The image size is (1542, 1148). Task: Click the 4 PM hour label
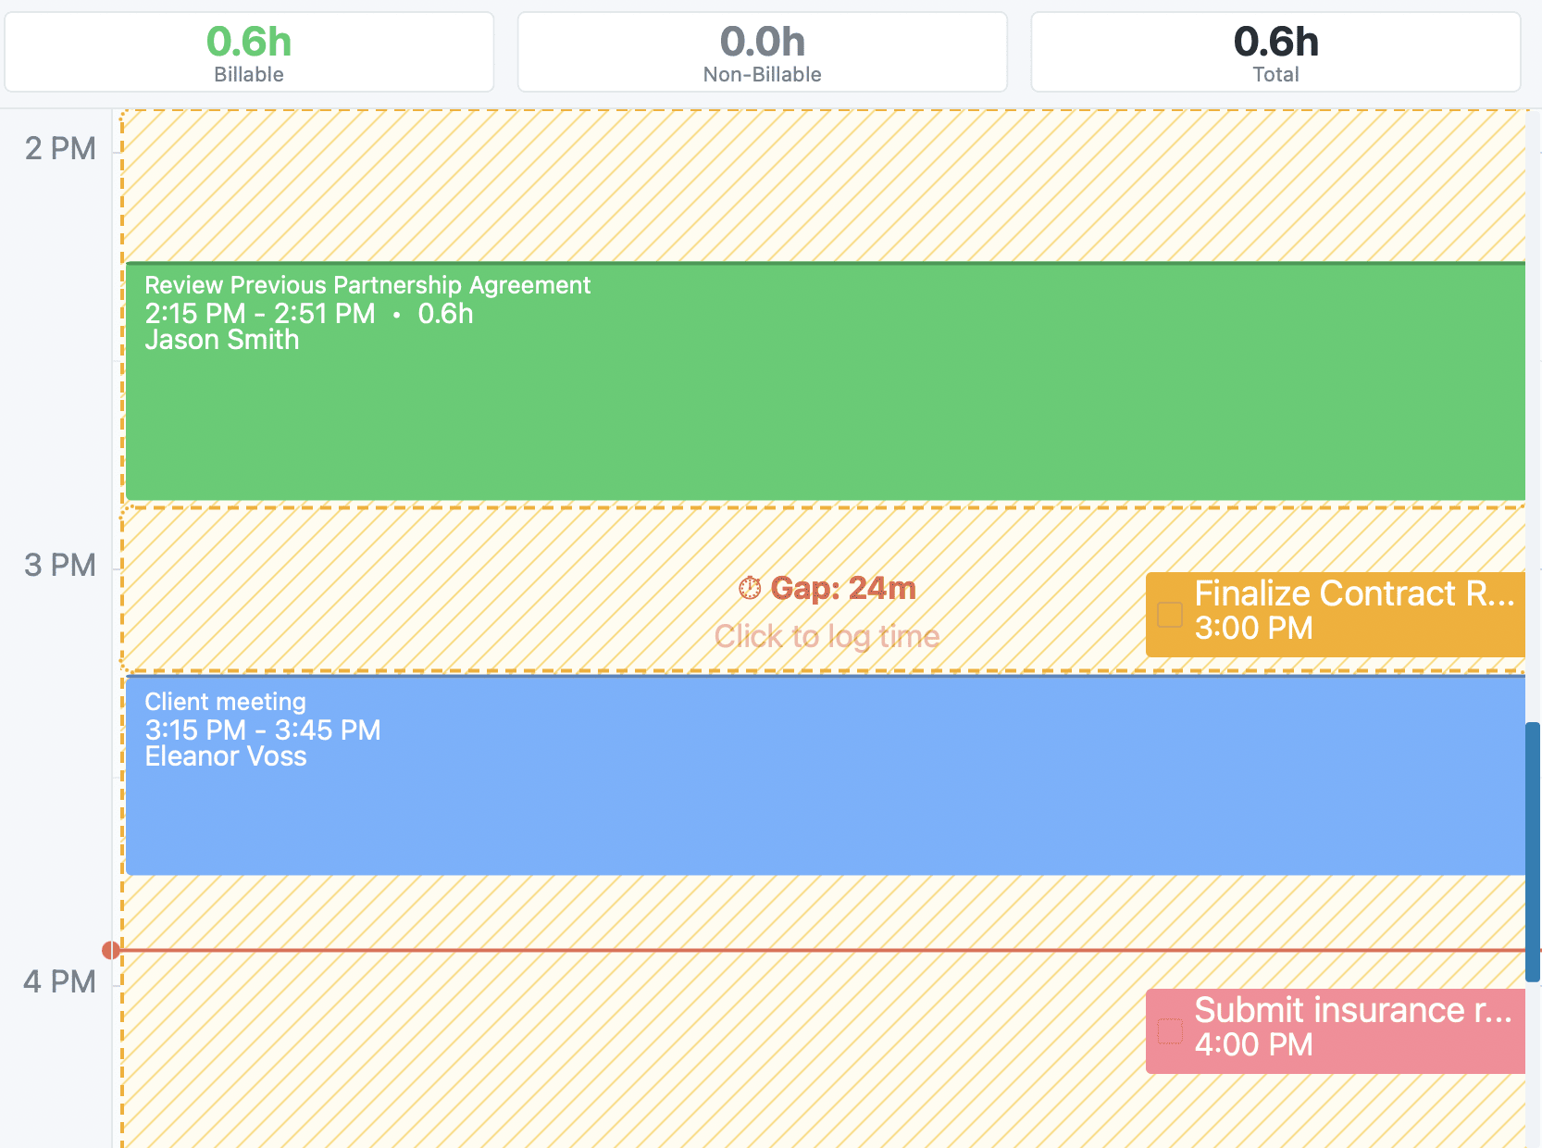60,981
